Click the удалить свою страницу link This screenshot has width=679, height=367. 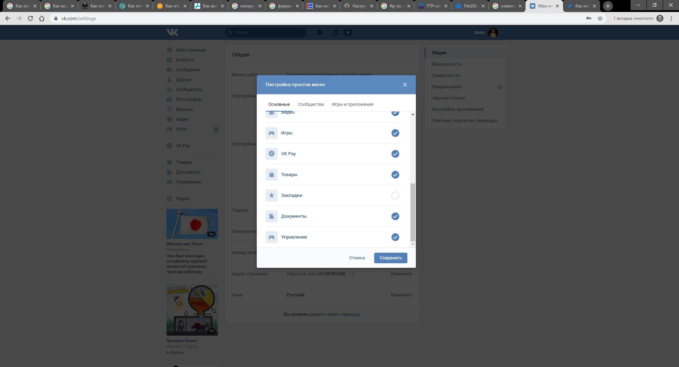pos(334,314)
